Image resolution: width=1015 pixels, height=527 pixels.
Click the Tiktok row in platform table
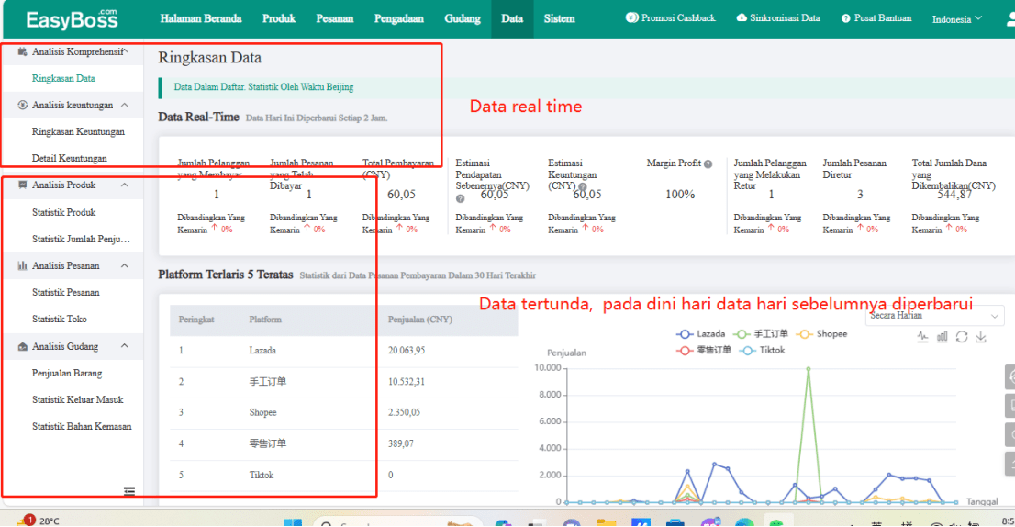tap(344, 476)
